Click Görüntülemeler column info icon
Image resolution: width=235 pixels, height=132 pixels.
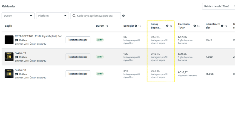pyautogui.click(x=222, y=26)
